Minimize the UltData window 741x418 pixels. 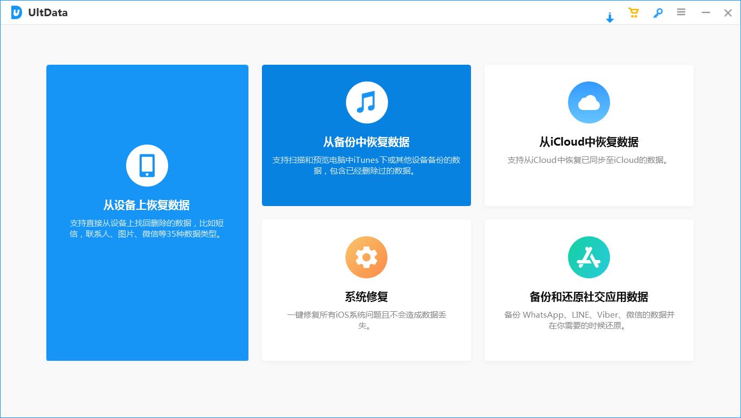(705, 12)
